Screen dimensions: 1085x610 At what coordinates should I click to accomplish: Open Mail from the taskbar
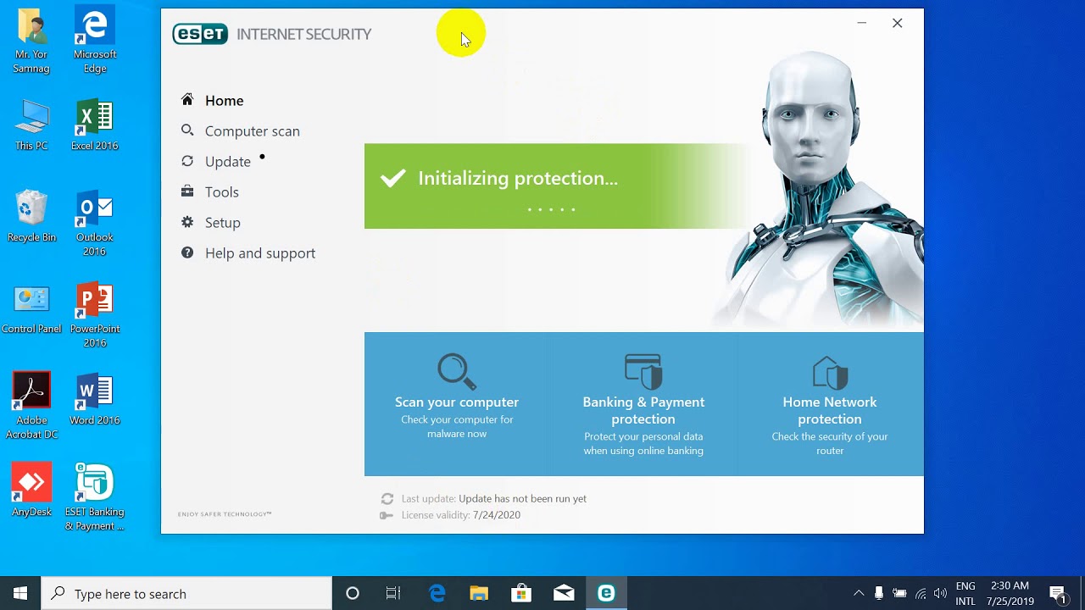pos(564,593)
